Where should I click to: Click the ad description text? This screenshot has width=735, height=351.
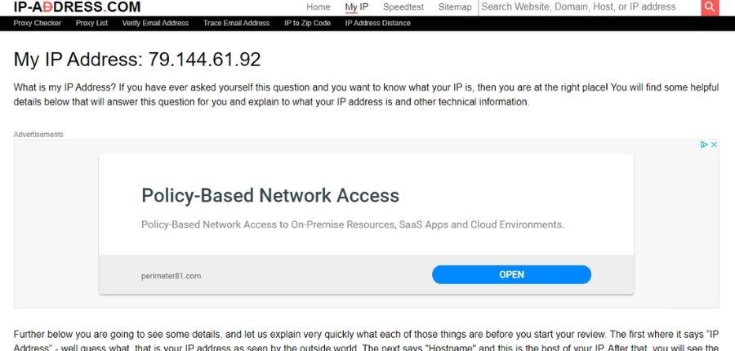353,224
